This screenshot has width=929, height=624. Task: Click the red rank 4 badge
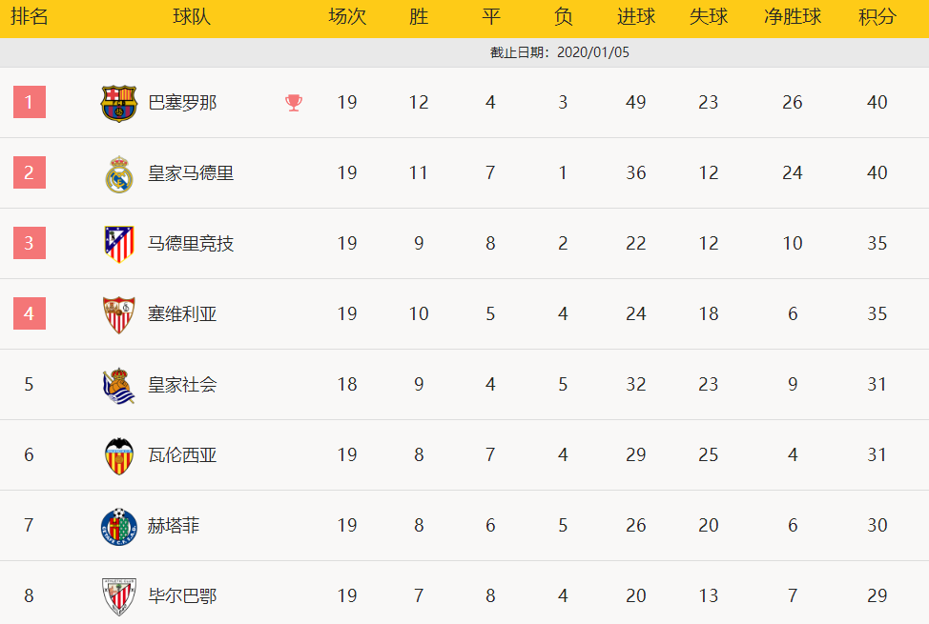(30, 313)
